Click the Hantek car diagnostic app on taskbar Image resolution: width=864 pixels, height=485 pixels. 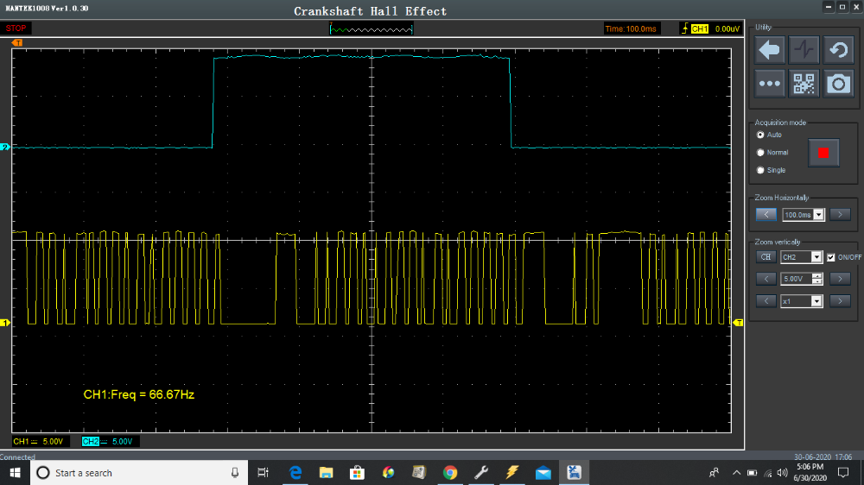[574, 473]
